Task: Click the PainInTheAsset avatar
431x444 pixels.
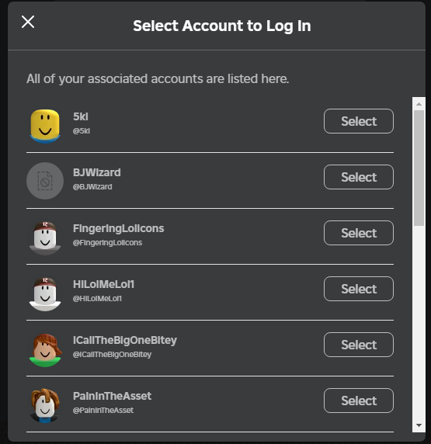Action: coord(45,405)
